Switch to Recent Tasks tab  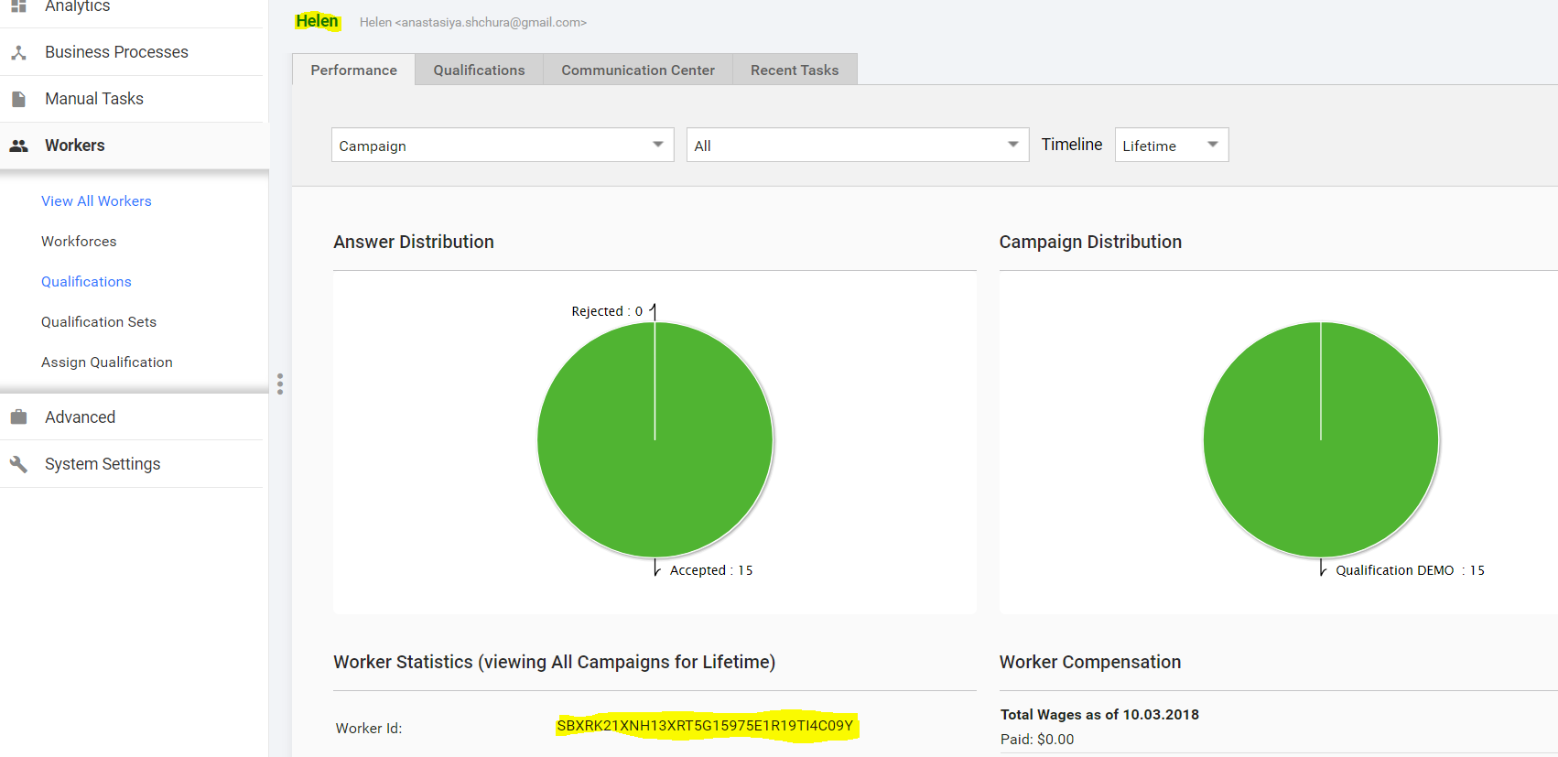pyautogui.click(x=795, y=70)
